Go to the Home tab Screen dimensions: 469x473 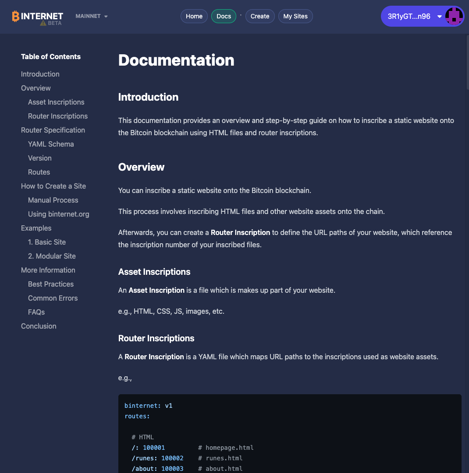pyautogui.click(x=194, y=16)
